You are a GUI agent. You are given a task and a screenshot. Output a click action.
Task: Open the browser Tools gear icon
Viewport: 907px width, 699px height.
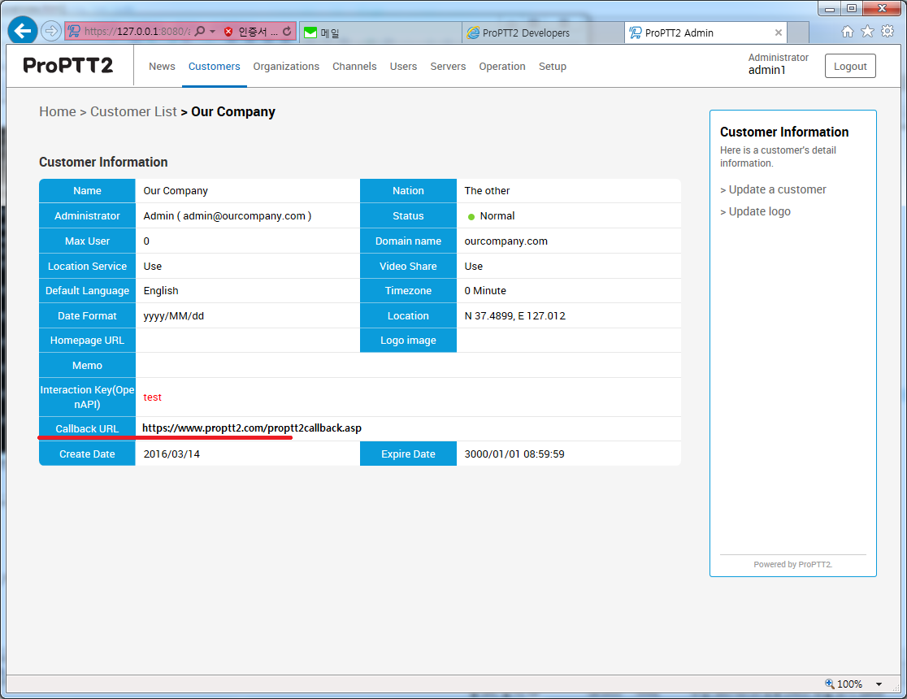point(887,31)
